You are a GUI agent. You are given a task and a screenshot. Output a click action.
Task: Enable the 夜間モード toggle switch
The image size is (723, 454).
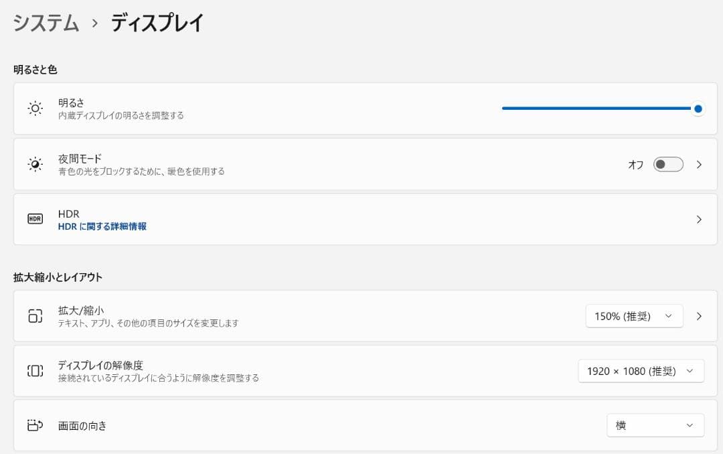(667, 164)
